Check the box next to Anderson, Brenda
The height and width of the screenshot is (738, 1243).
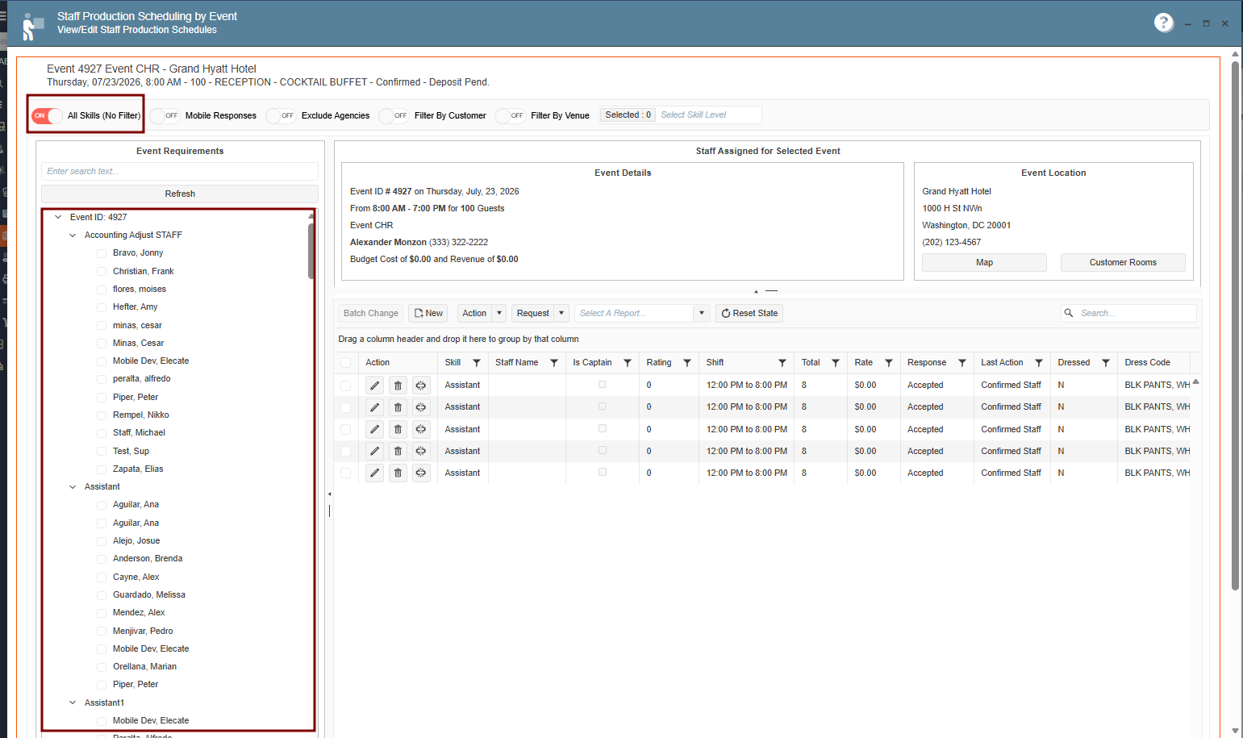102,559
